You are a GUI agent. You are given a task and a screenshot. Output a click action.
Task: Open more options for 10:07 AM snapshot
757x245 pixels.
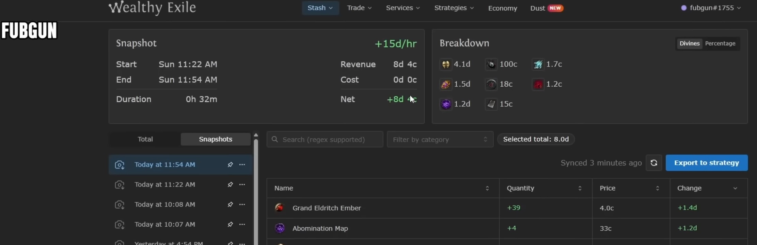click(x=242, y=225)
